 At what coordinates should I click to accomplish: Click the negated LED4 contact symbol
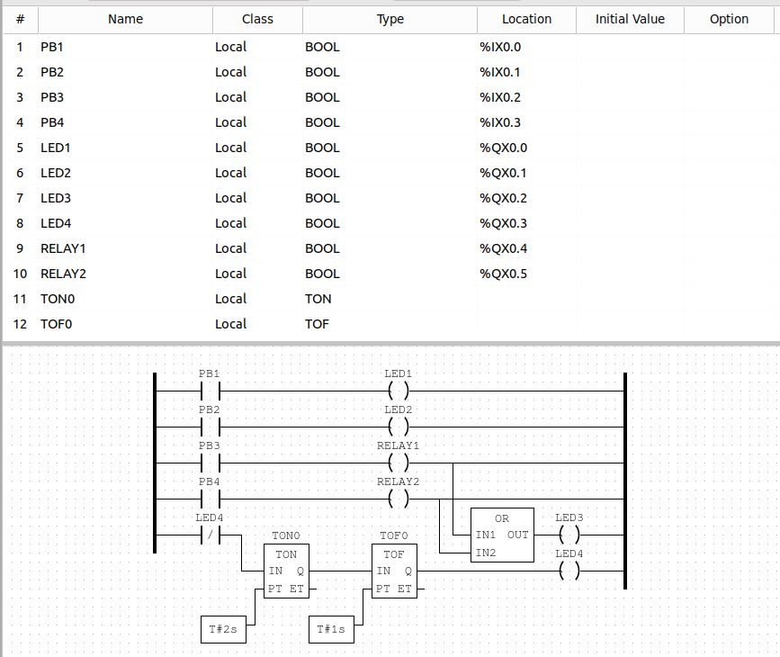[210, 535]
